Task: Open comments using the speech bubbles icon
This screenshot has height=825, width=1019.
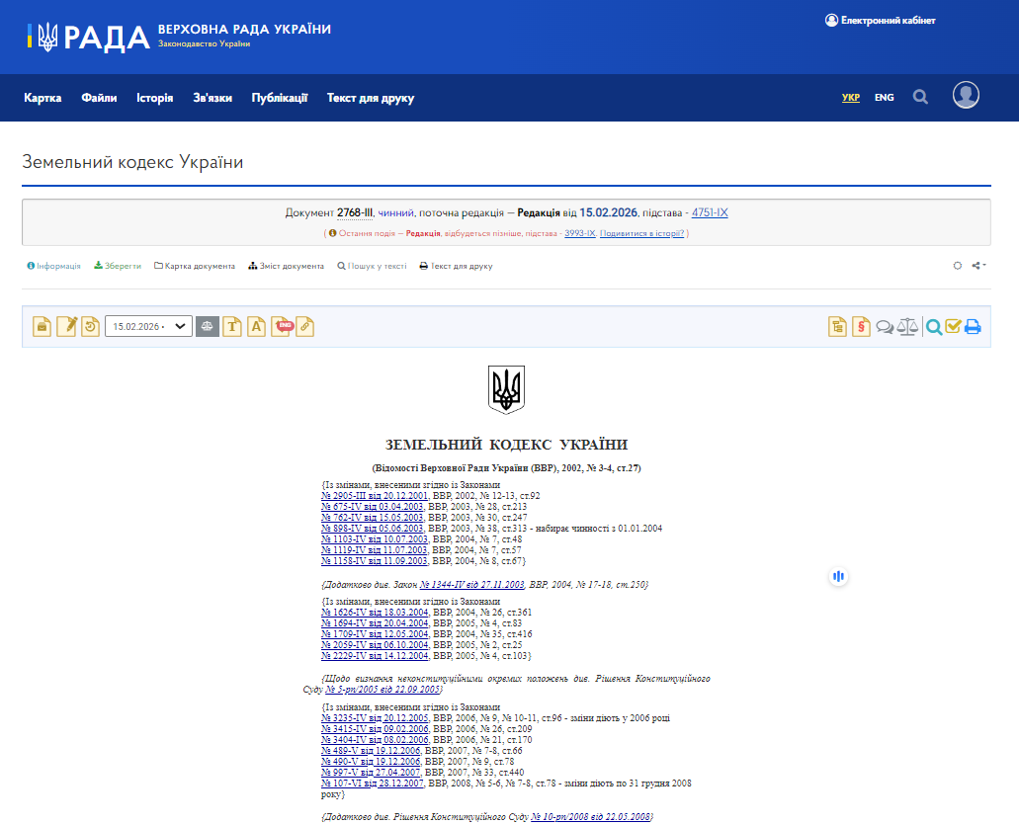Action: (x=885, y=326)
